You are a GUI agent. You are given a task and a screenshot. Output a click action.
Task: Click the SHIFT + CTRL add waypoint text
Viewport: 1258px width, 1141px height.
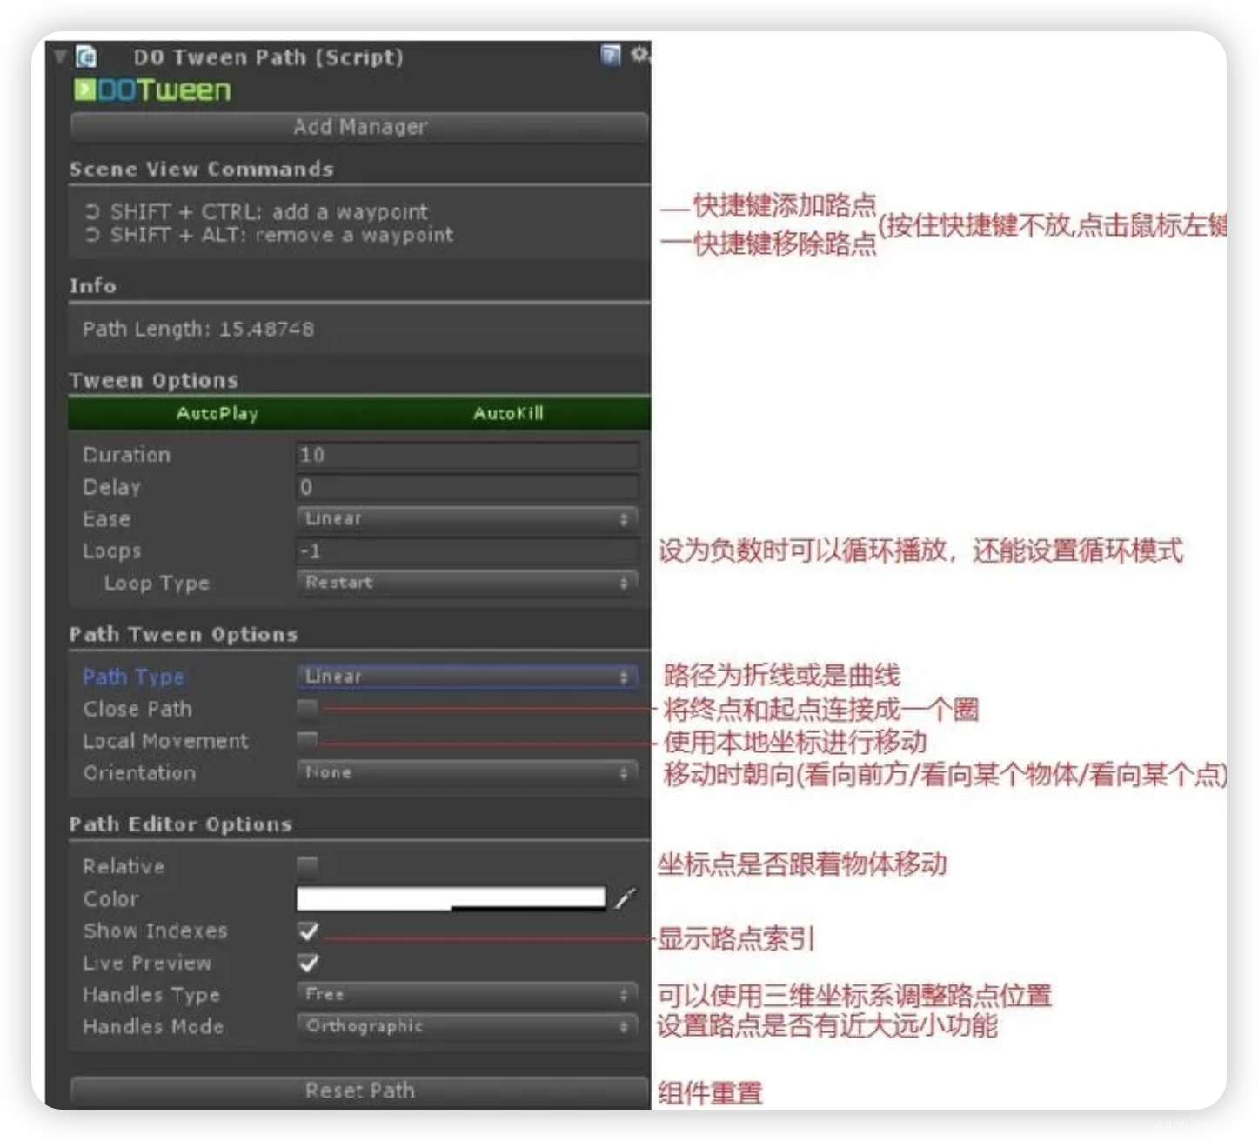(x=268, y=211)
